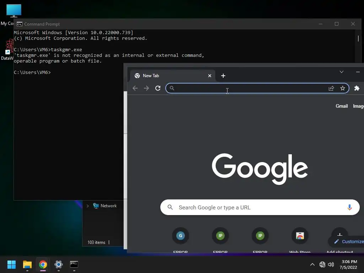Viewport: 364px width, 273px height.
Task: Open the Gmail link
Action: coord(342,106)
